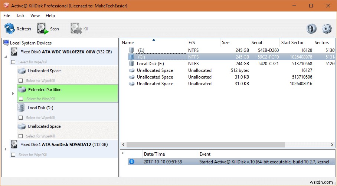Click the scroll right arrow of volume list
Image resolution: width=337 pixels, height=186 pixels.
332,145
